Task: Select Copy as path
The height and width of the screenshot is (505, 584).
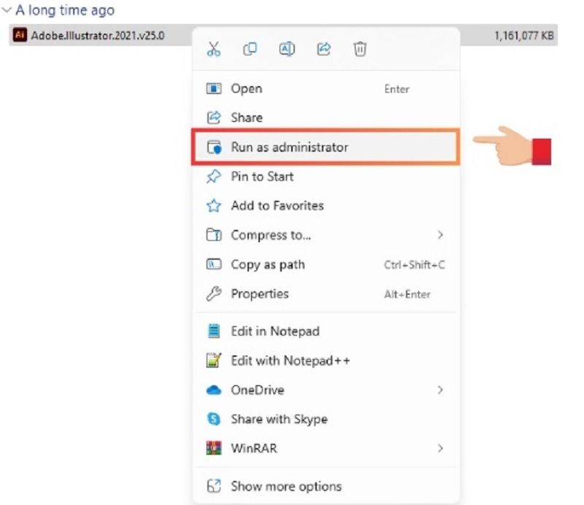Action: click(x=268, y=265)
